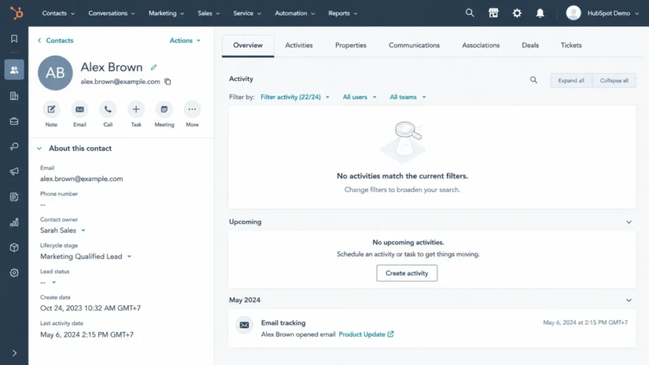This screenshot has height=365, width=649.
Task: Open marketing megaphone icon in sidebar
Action: (x=14, y=171)
